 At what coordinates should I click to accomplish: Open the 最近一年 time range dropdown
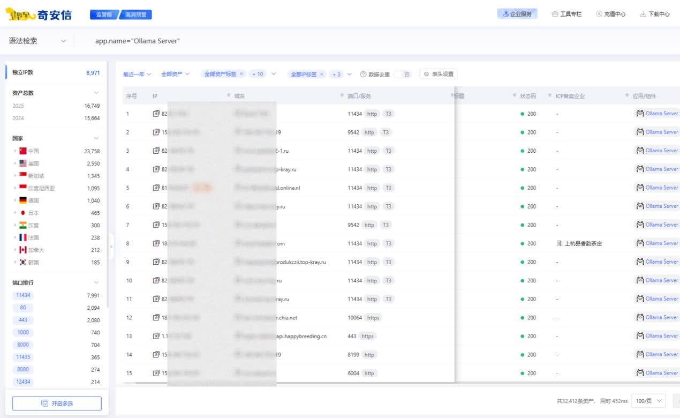pyautogui.click(x=137, y=74)
